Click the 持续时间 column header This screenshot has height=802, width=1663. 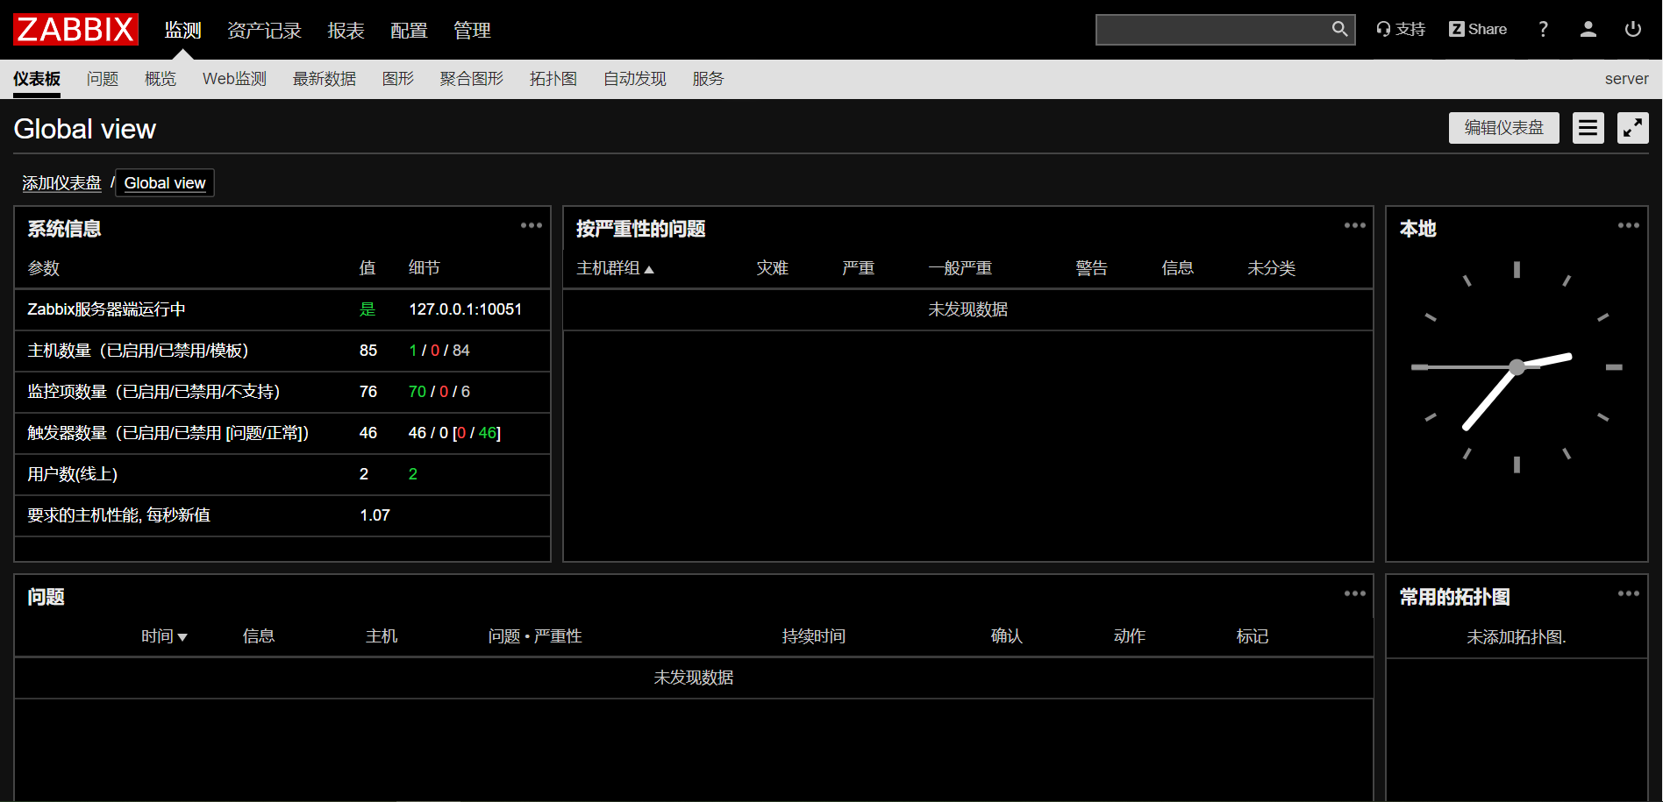pyautogui.click(x=814, y=636)
